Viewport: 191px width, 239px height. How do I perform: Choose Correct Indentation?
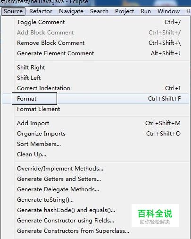tap(95, 88)
